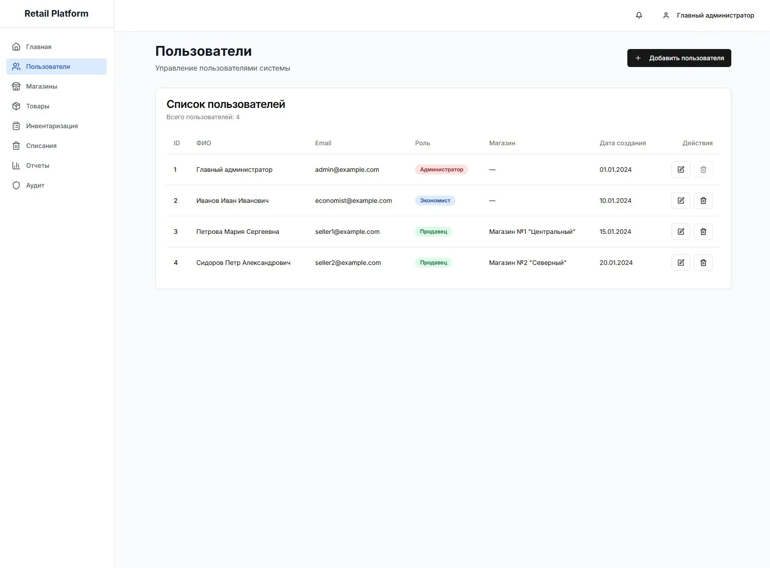Screen dimensions: 770x568
Task: Open the Товары section
Action: tap(38, 106)
